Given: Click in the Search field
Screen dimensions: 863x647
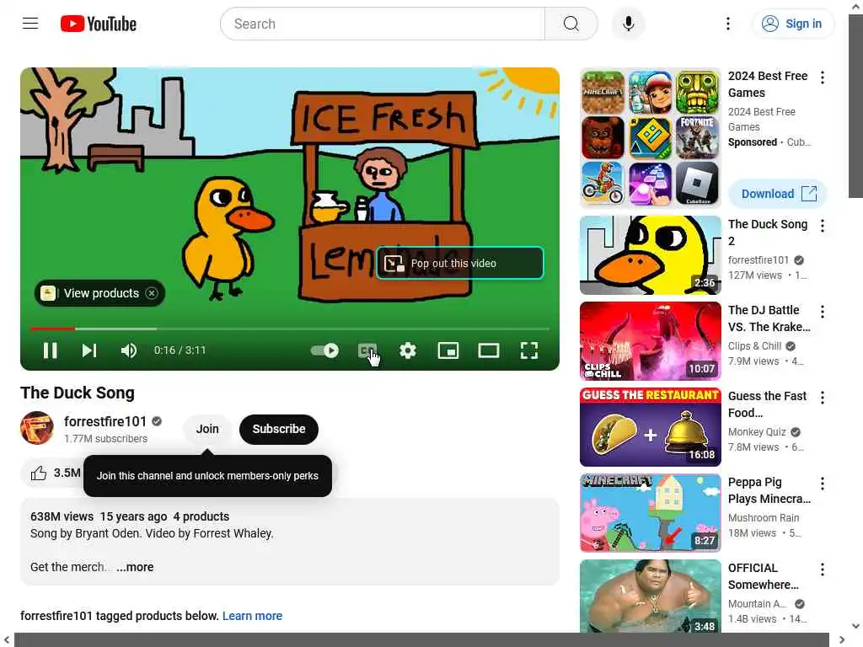Looking at the screenshot, I should coord(383,24).
